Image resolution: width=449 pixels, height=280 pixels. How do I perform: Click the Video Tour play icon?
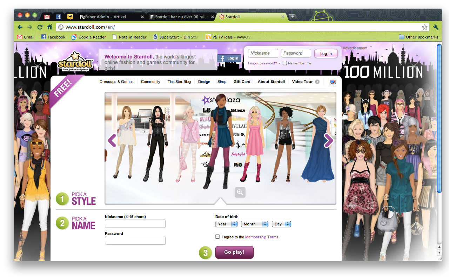[317, 82]
